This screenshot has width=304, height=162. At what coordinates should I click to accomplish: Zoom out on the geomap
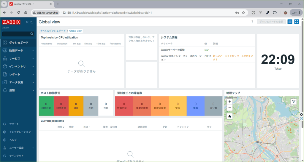230,108
